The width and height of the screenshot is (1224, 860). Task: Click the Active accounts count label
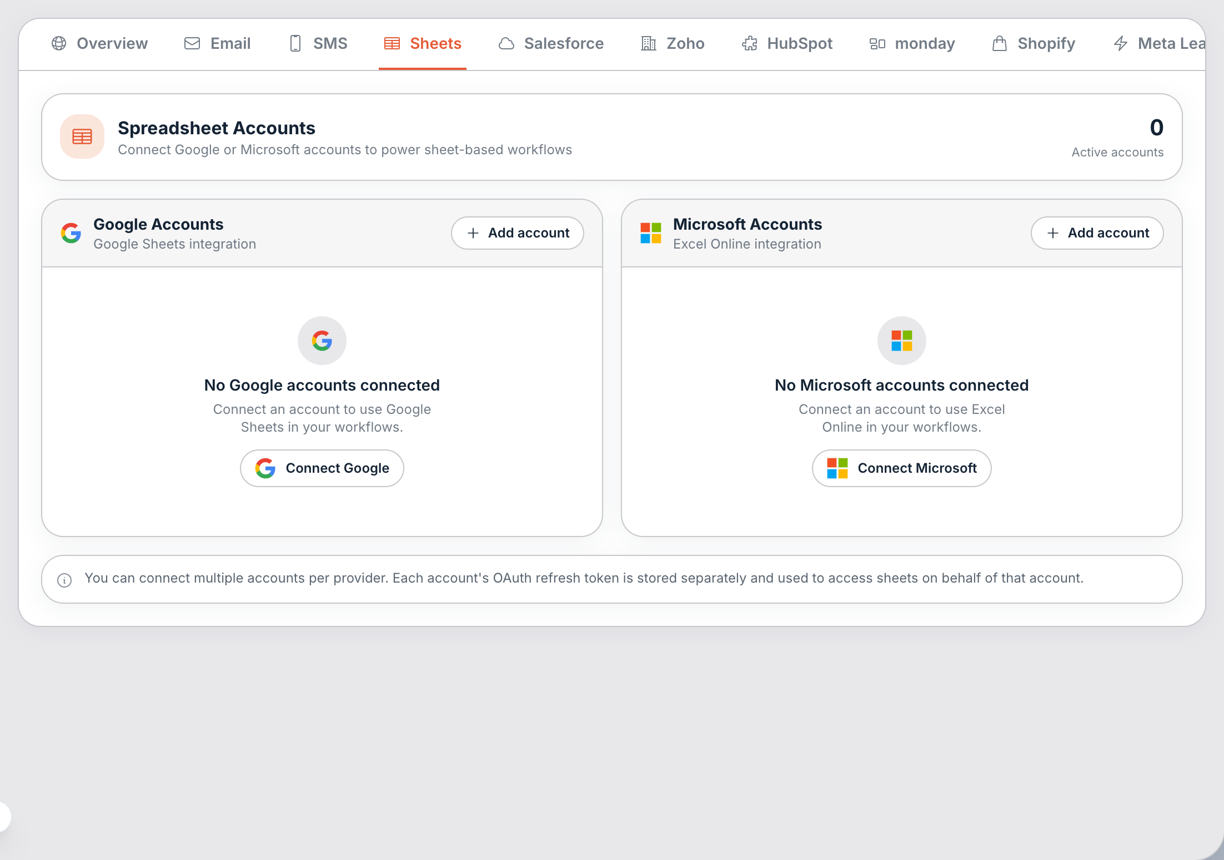(x=1117, y=152)
